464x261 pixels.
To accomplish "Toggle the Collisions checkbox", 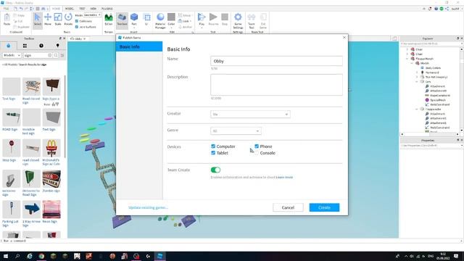I will tap(77, 21).
